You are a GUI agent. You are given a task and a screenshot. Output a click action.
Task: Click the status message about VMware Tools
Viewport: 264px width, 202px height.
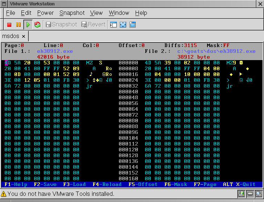click(x=61, y=194)
